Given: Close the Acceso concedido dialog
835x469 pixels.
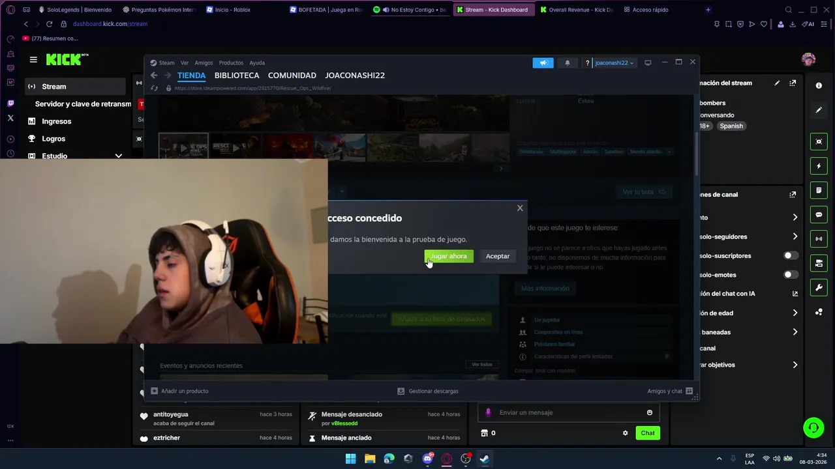Looking at the screenshot, I should click(x=520, y=208).
